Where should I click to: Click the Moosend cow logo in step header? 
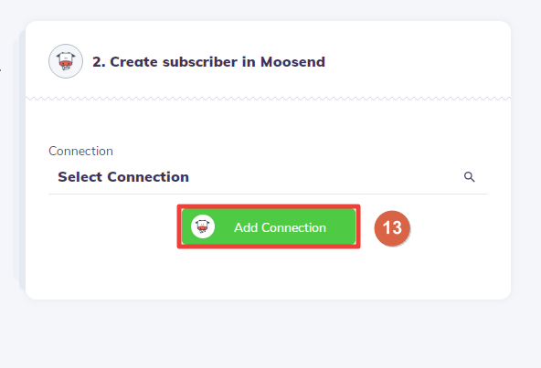[x=66, y=61]
